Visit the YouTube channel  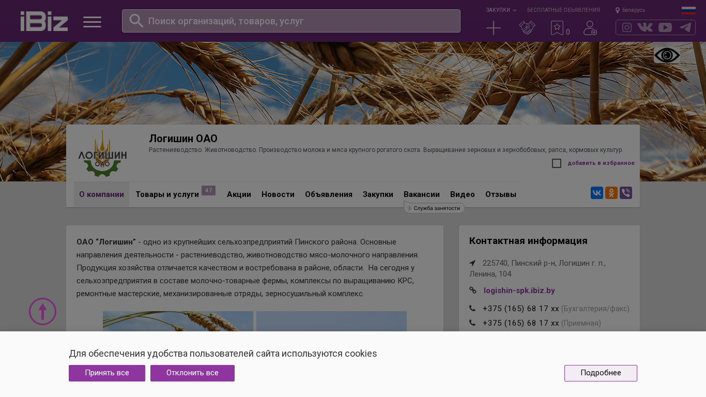(x=665, y=27)
